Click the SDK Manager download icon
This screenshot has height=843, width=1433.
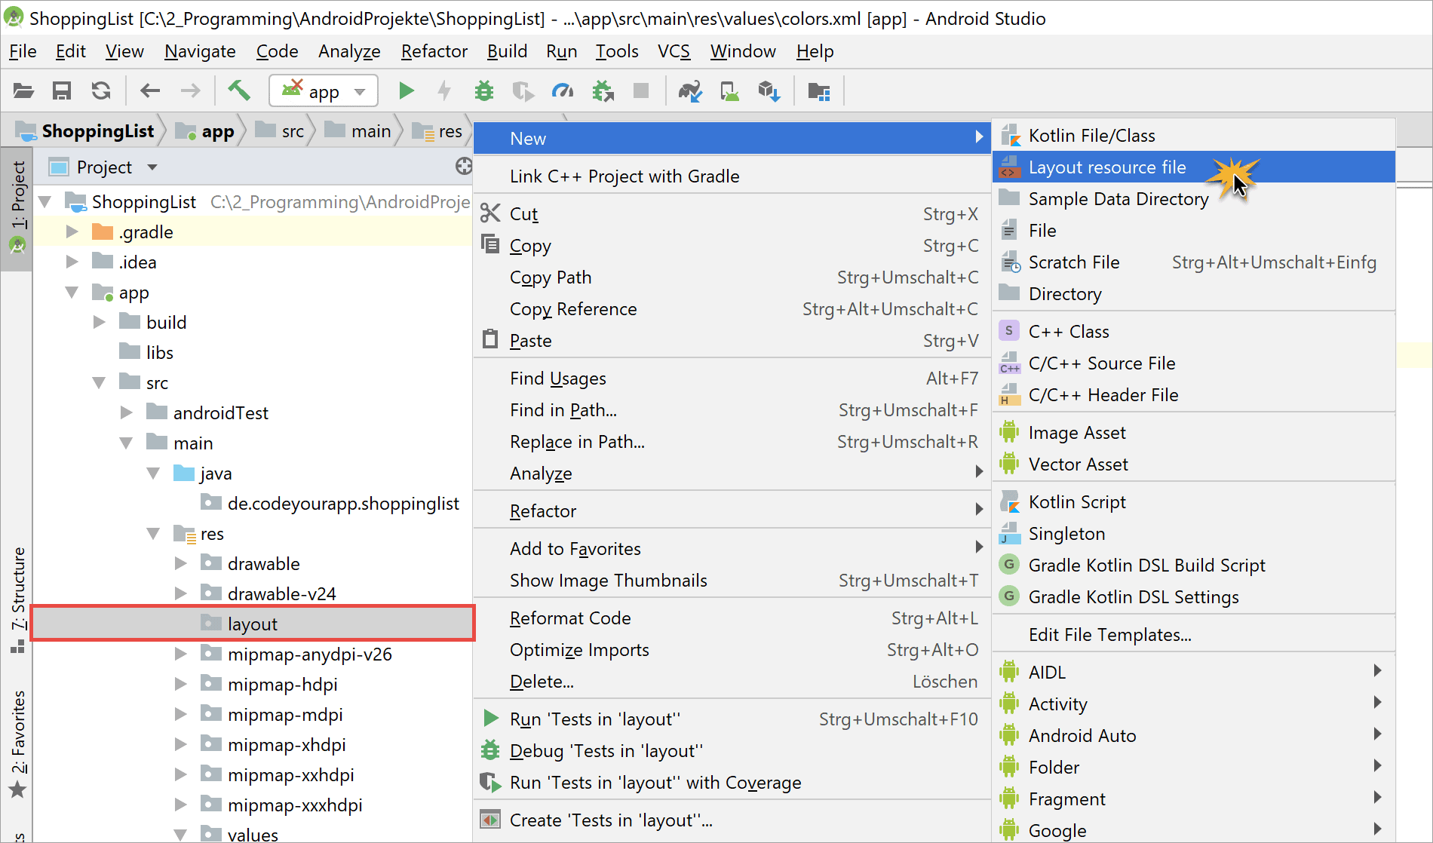pos(769,91)
